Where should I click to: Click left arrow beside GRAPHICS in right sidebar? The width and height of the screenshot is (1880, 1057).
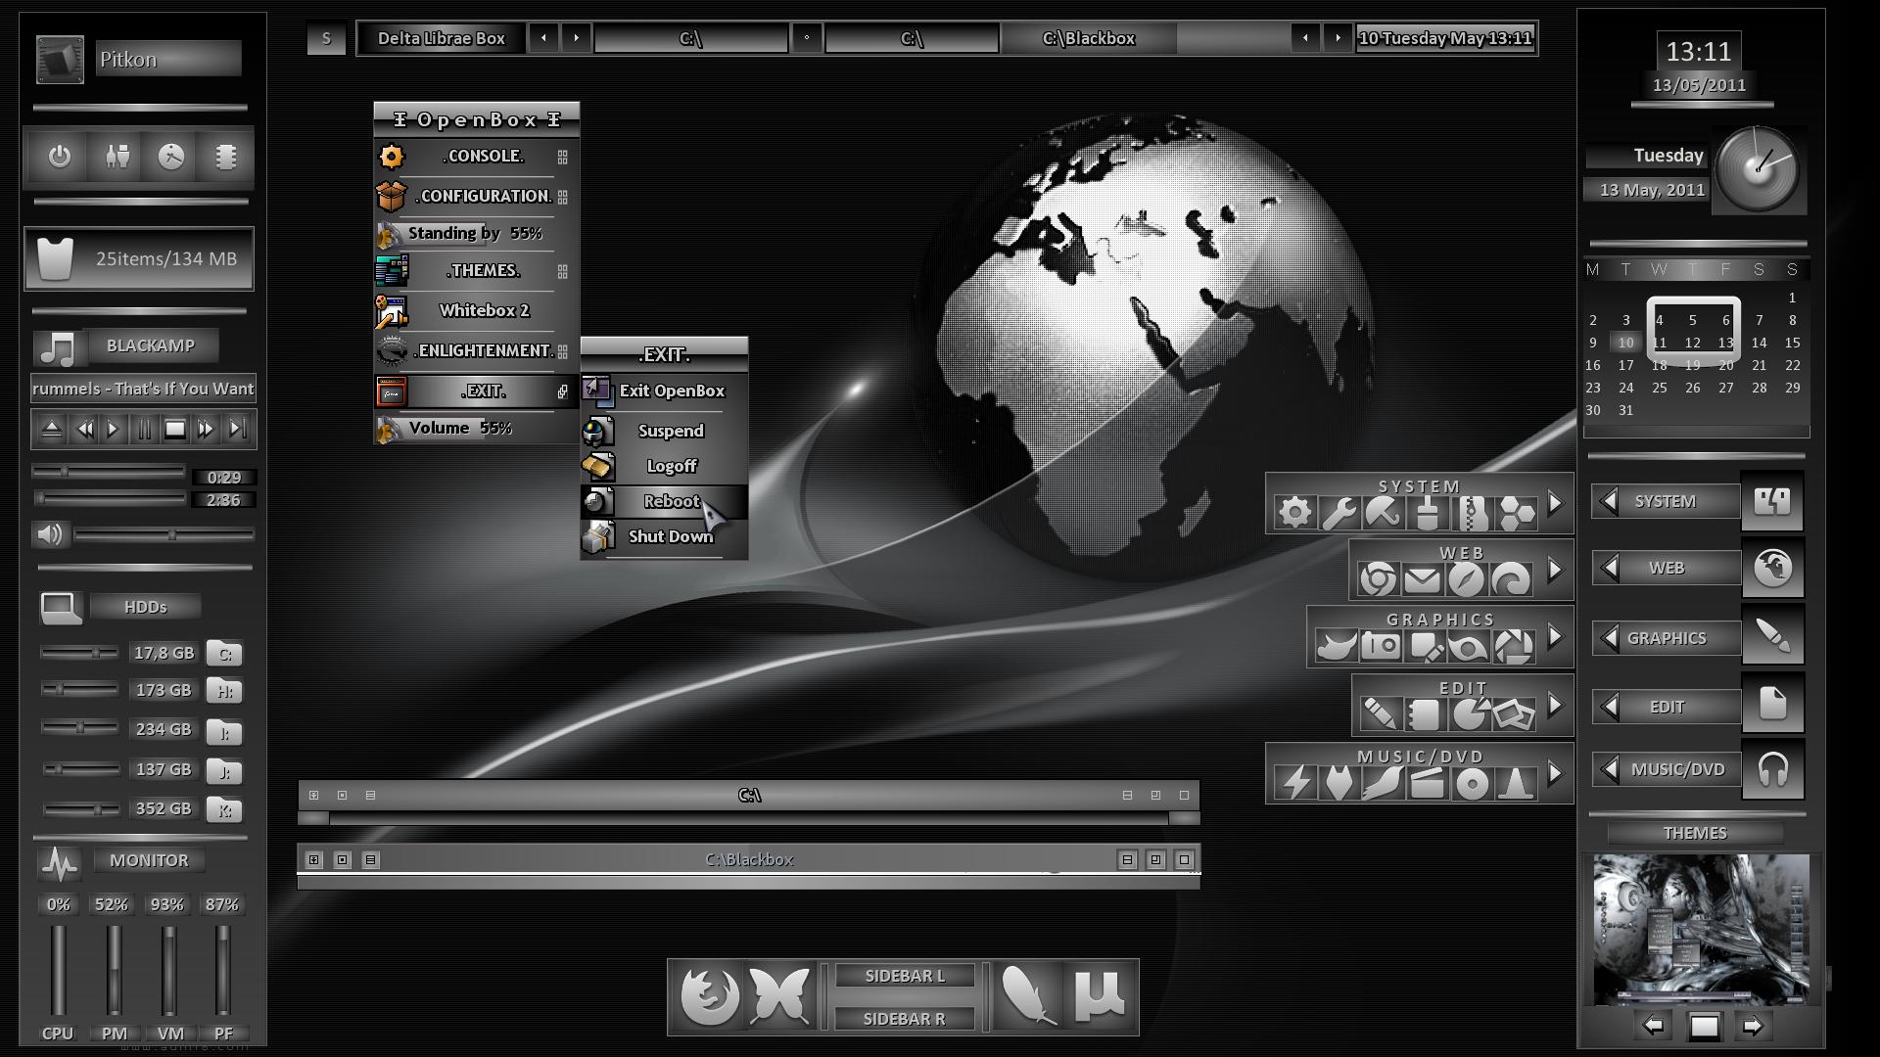click(x=1609, y=638)
